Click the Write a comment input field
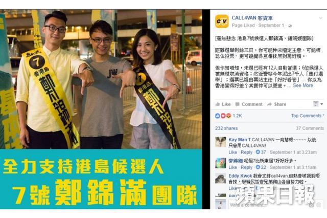 pyautogui.click(x=269, y=205)
